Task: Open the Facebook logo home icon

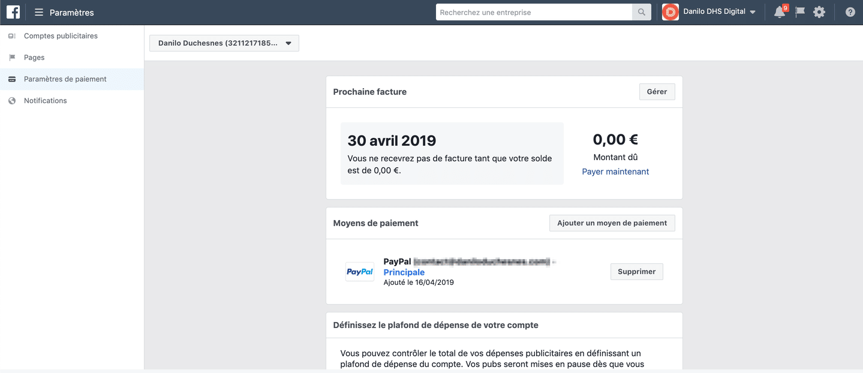Action: [x=13, y=12]
